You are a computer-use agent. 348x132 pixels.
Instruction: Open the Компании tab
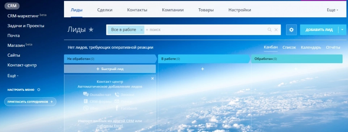pyautogui.click(x=173, y=10)
